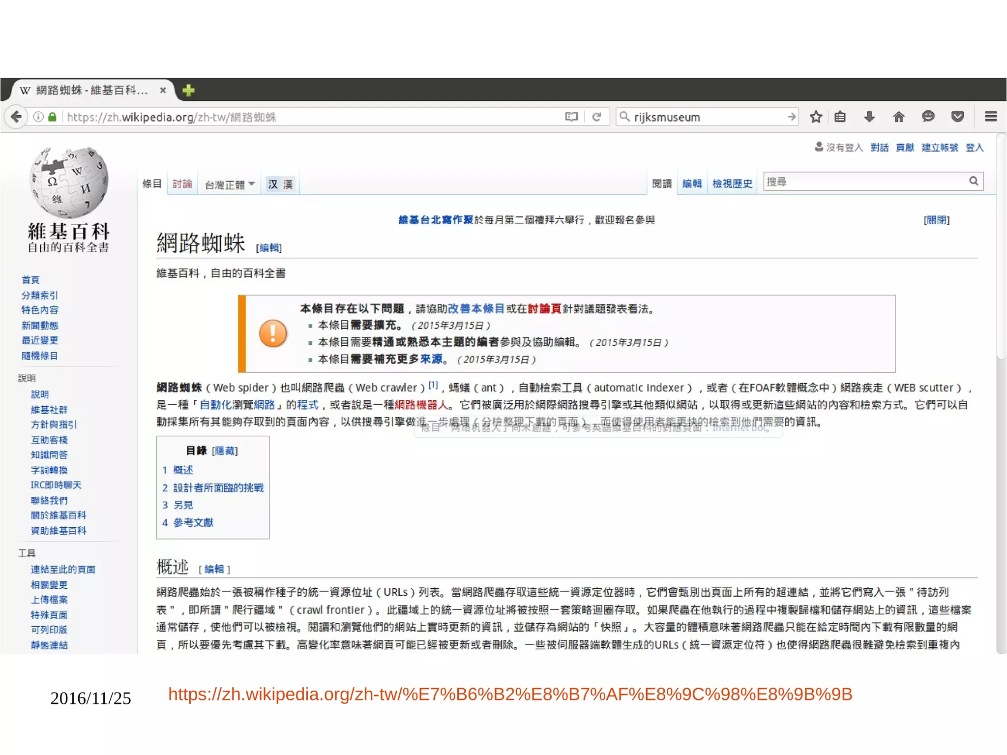Image resolution: width=1007 pixels, height=755 pixels.
Task: Toggle reader view icon in address bar
Action: coord(571,117)
